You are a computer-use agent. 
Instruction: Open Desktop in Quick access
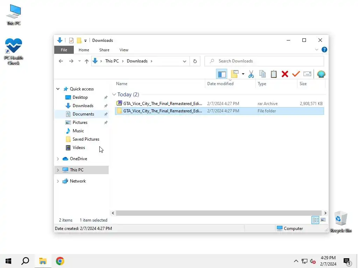[80, 97]
